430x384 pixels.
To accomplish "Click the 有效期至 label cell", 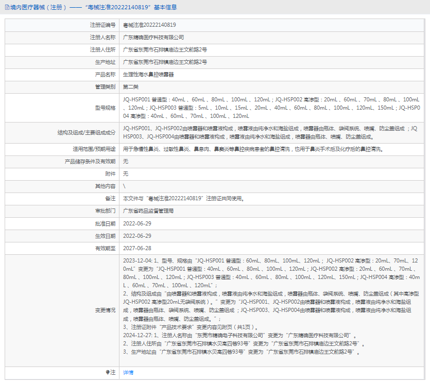I will point(62,248).
